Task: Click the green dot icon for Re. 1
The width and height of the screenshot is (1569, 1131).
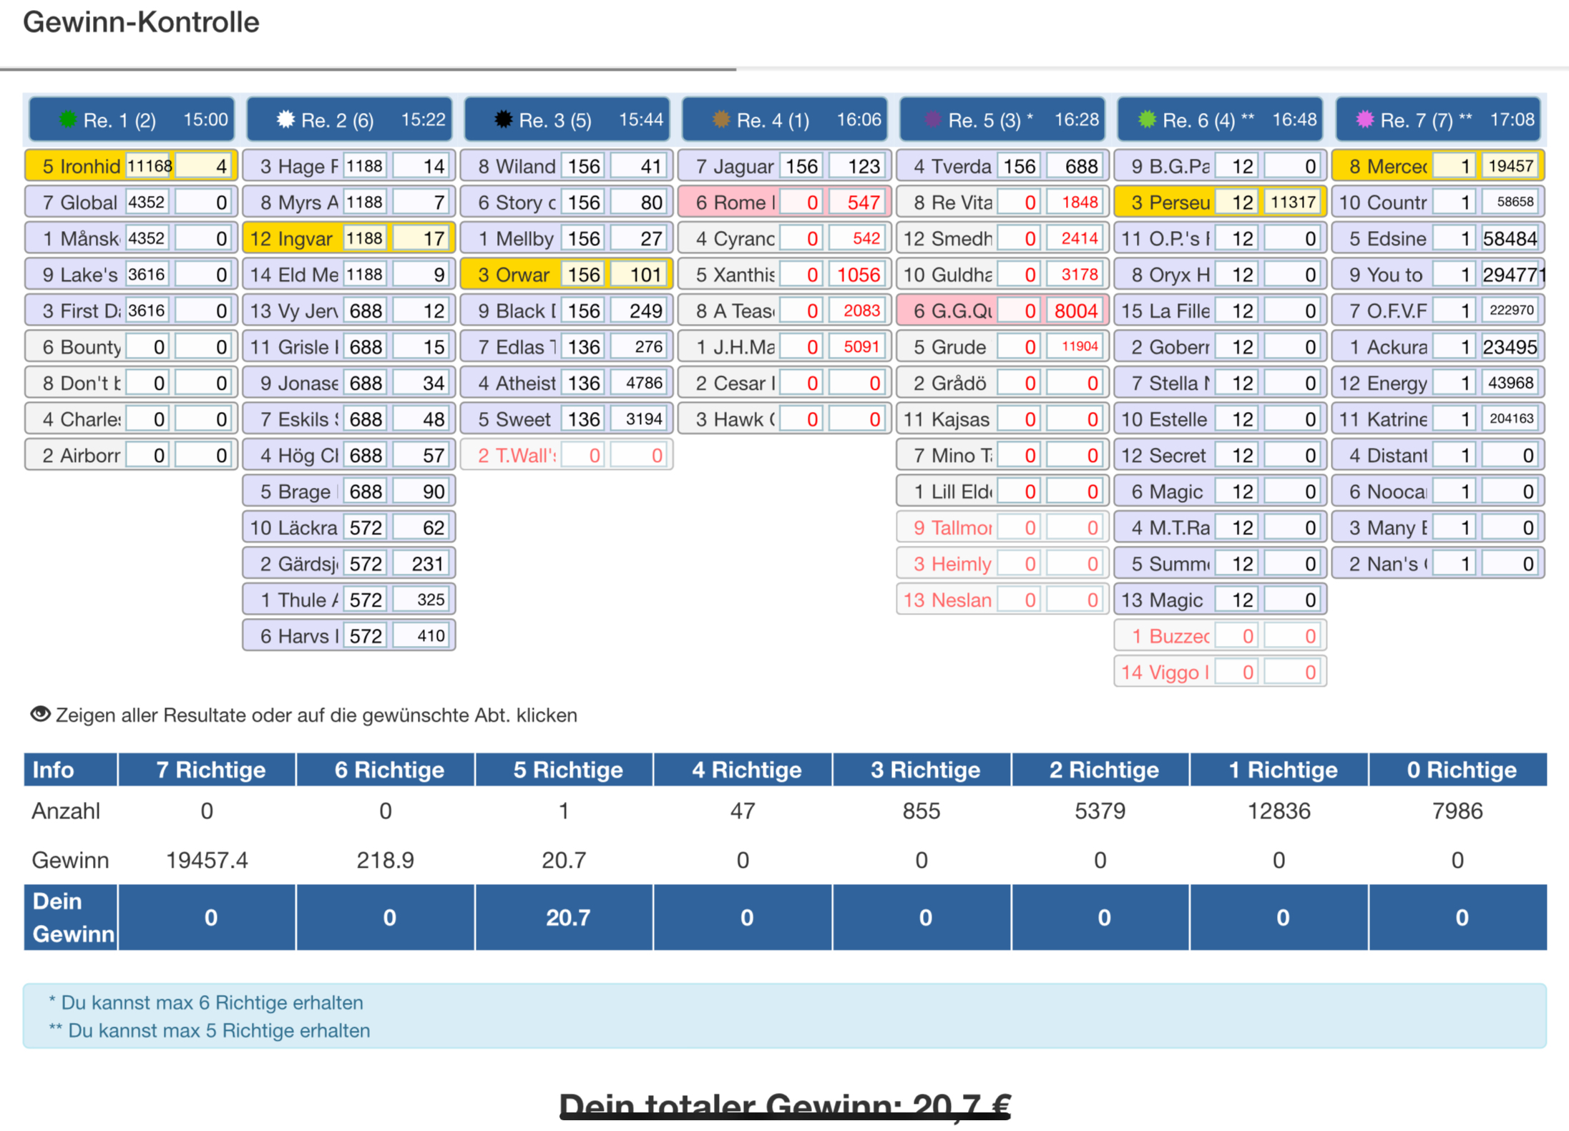Action: pos(68,119)
